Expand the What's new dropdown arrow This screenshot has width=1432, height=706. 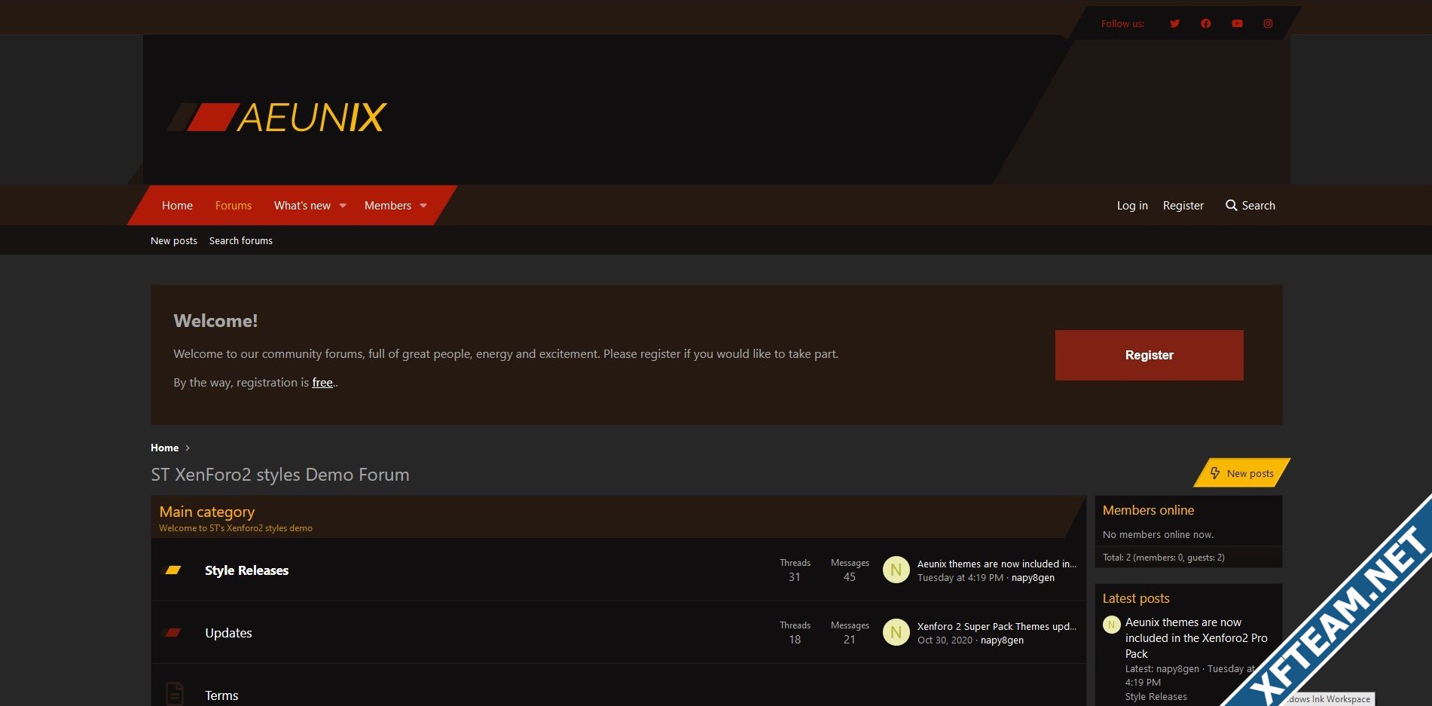pyautogui.click(x=343, y=206)
